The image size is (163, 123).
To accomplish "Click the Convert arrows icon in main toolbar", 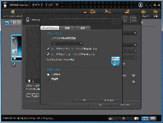I will point(156,12).
